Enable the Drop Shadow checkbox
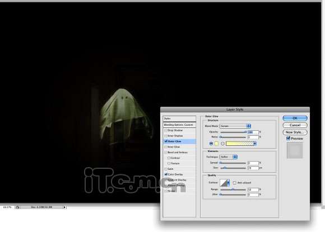 166,130
